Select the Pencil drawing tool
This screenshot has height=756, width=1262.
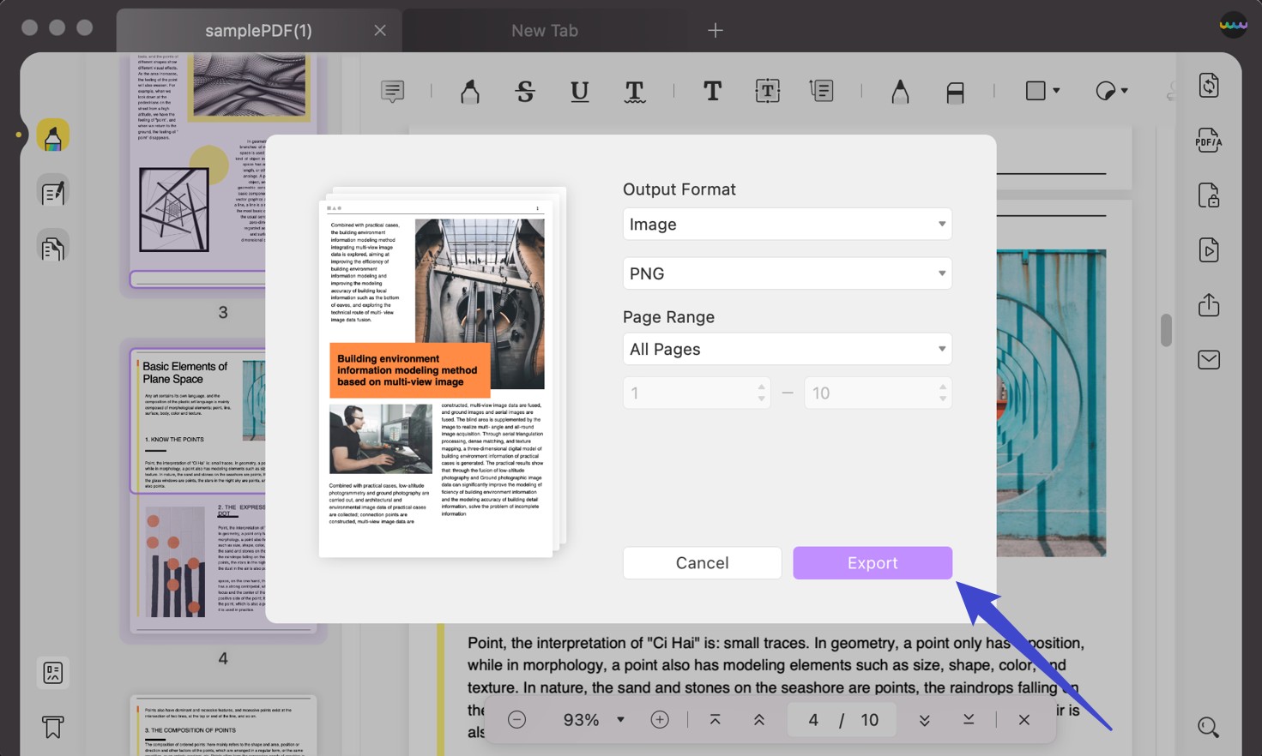coord(899,91)
